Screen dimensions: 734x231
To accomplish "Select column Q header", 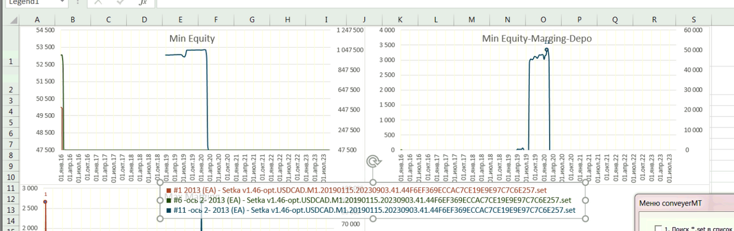I will 615,20.
